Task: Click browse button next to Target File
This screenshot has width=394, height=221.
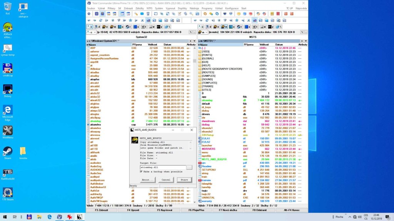Action: tap(189, 167)
